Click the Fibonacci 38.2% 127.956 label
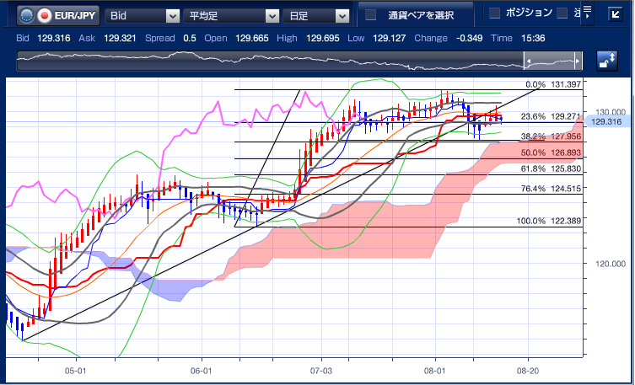The height and width of the screenshot is (385, 635). [x=551, y=136]
